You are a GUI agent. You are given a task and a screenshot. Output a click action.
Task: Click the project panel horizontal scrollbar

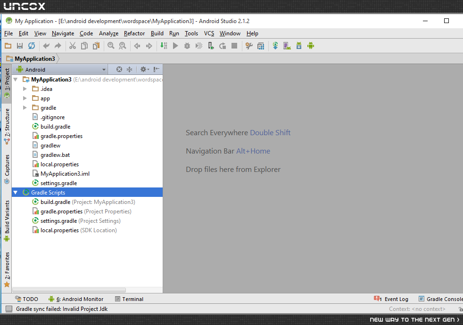click(x=69, y=290)
